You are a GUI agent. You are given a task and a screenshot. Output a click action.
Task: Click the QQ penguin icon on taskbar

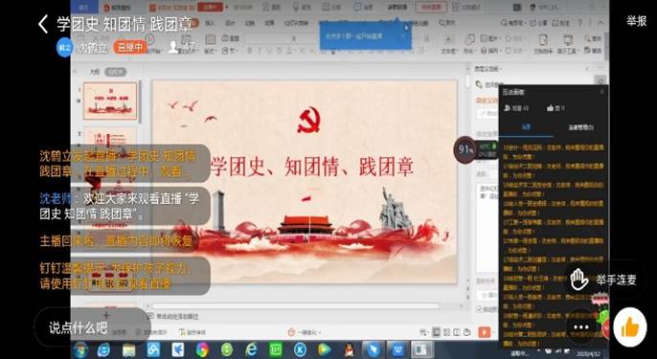(x=349, y=349)
